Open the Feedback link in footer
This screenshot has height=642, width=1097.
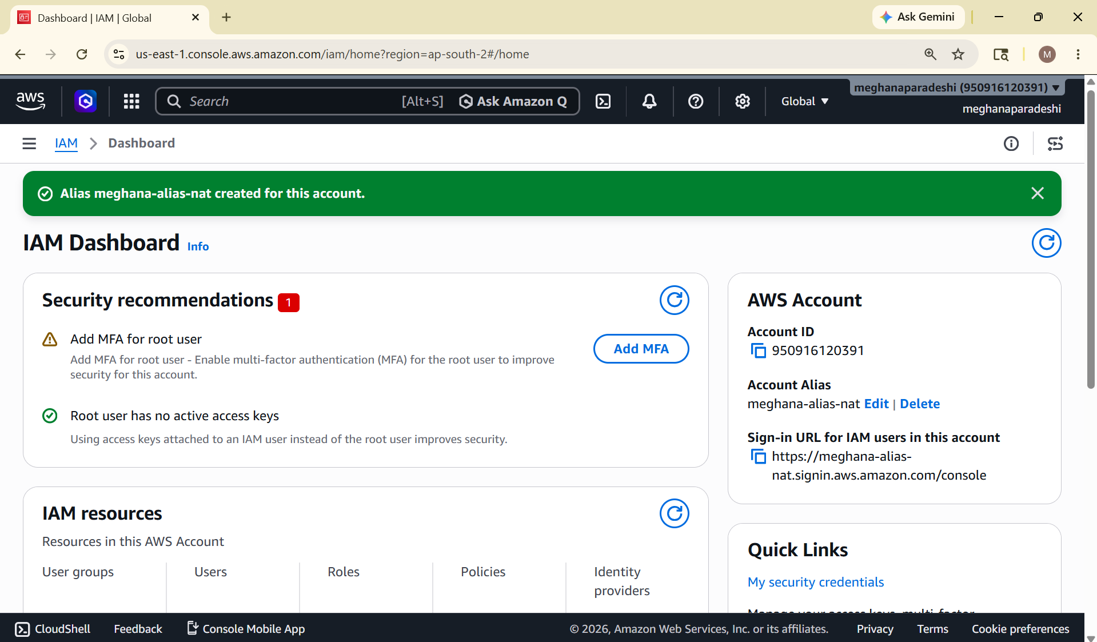point(138,629)
